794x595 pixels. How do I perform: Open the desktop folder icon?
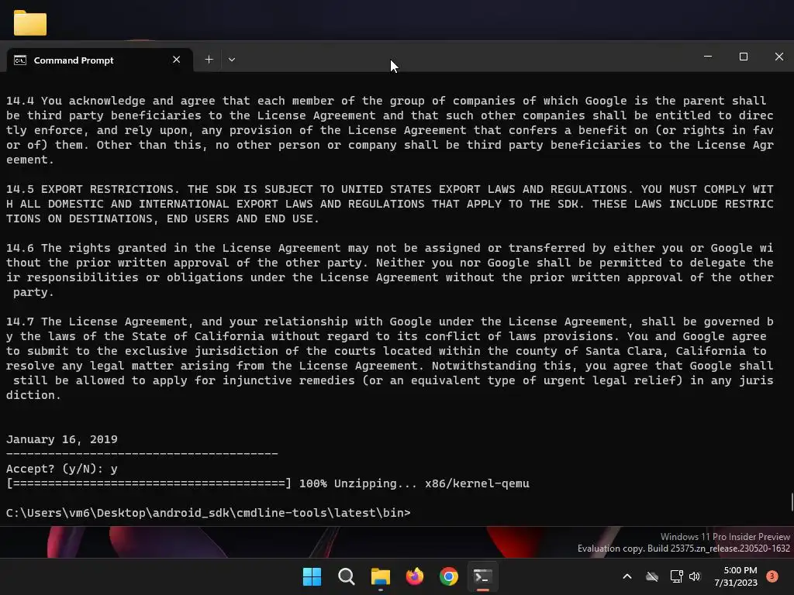30,22
